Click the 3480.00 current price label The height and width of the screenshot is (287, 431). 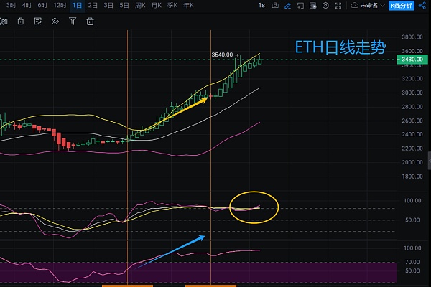coord(412,60)
